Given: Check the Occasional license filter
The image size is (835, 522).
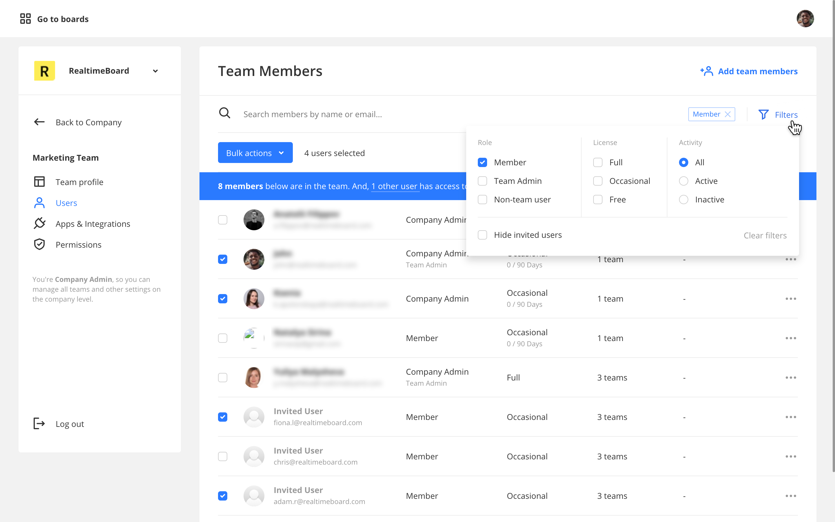Looking at the screenshot, I should [x=598, y=181].
